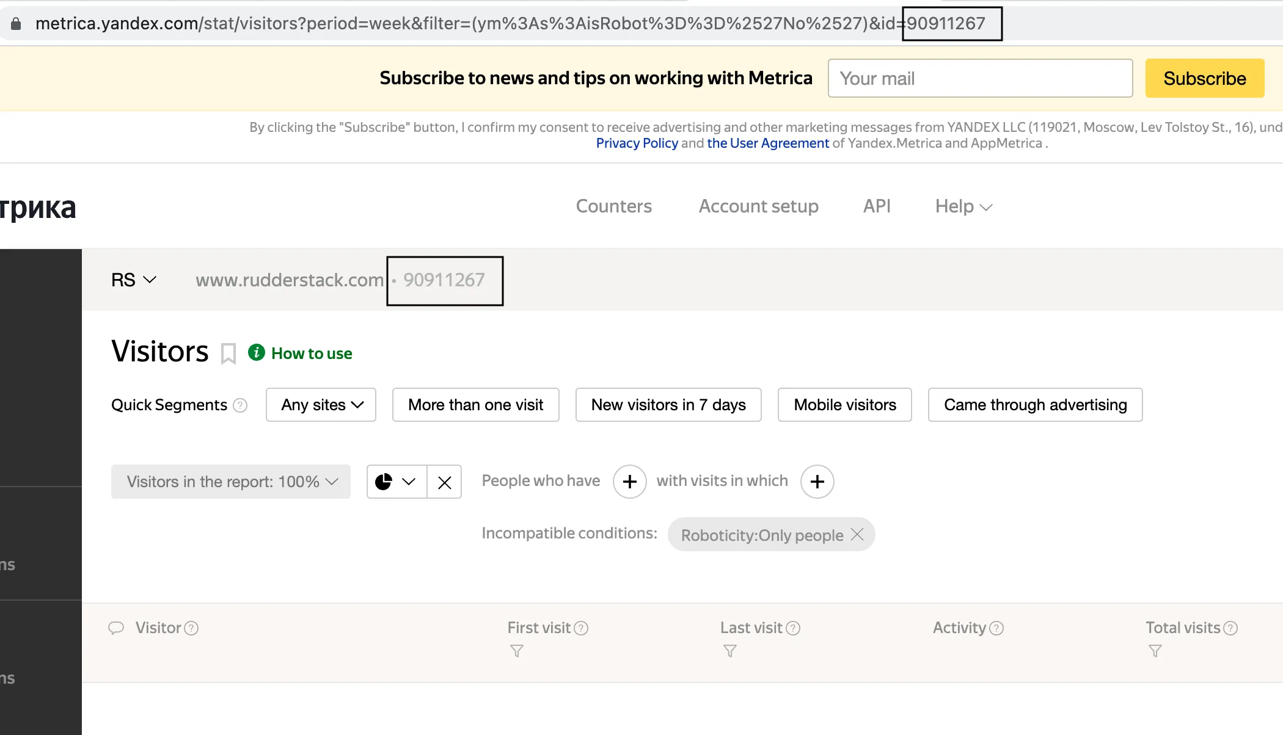Click the Total visits column header
Image resolution: width=1283 pixels, height=735 pixels.
click(1182, 628)
